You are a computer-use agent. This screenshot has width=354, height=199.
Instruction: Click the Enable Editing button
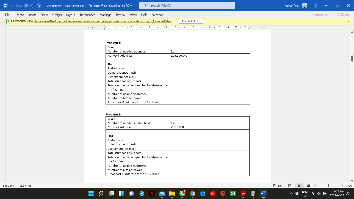coord(190,21)
